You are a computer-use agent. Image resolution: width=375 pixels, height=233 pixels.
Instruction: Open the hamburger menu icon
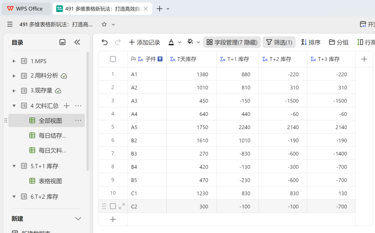[x=10, y=24]
